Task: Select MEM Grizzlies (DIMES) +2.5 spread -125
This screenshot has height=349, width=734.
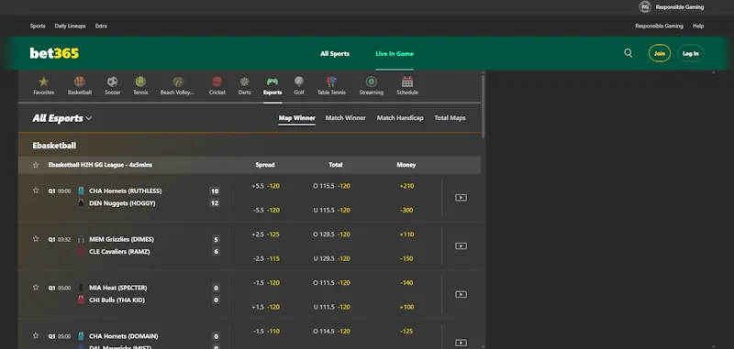Action: [x=265, y=234]
